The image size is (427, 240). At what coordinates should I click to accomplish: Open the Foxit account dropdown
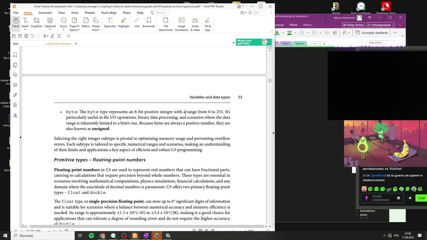click(x=240, y=6)
